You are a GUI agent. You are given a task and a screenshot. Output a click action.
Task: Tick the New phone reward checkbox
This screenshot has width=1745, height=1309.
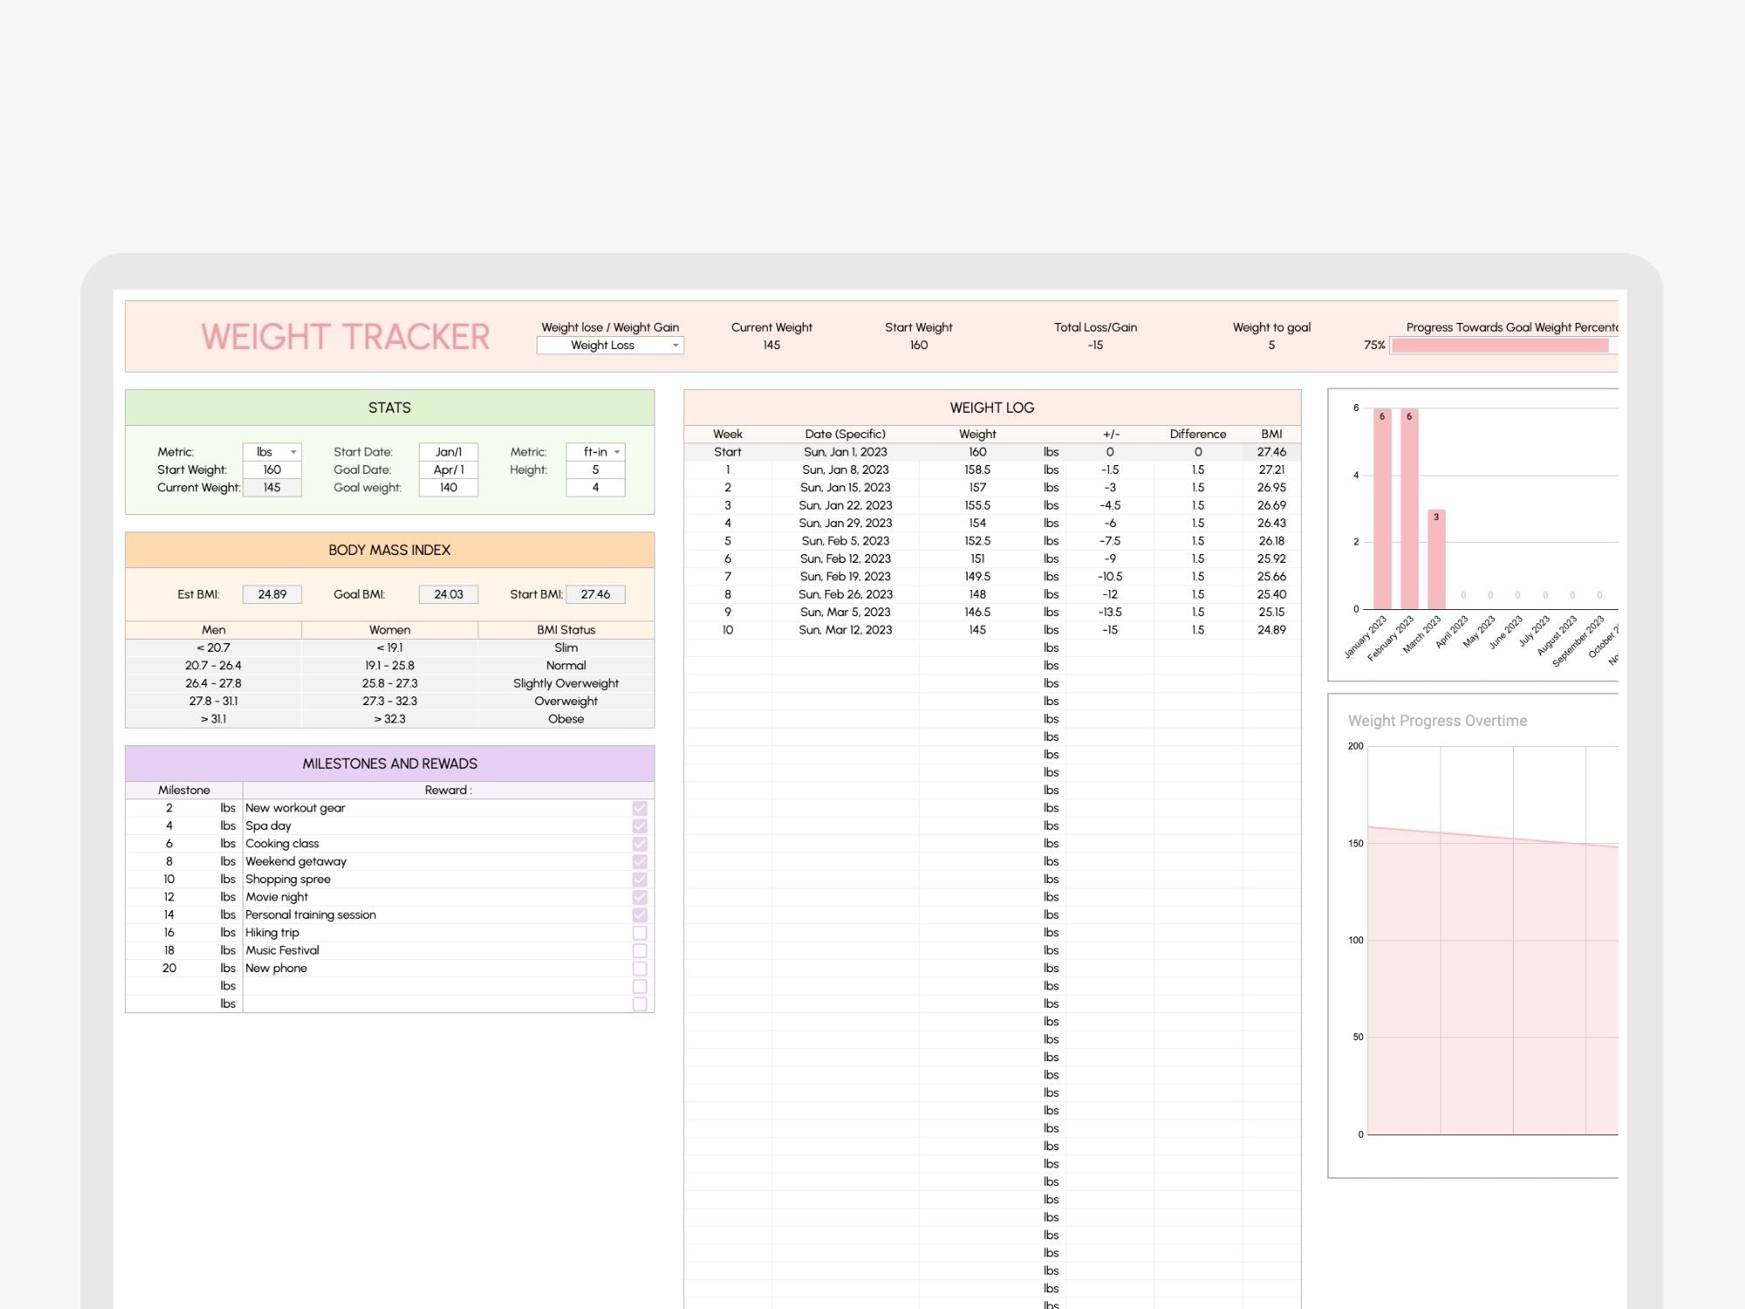click(x=640, y=969)
